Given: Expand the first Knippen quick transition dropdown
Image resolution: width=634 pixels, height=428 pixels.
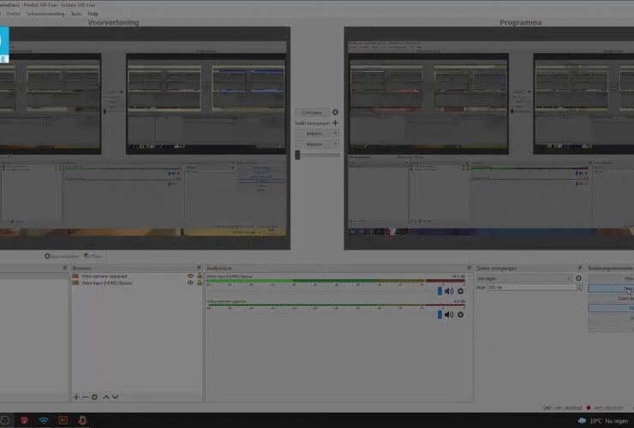Looking at the screenshot, I should 317,134.
